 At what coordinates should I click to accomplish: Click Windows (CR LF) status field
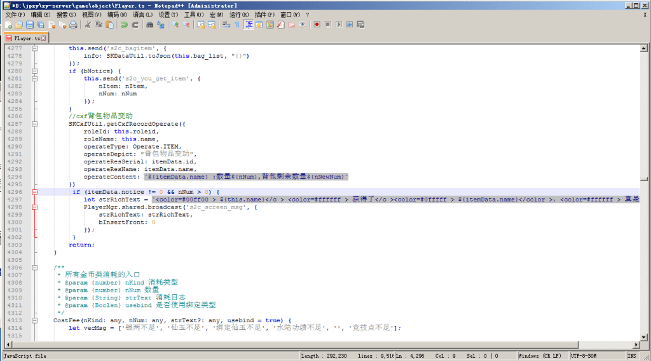[543, 356]
